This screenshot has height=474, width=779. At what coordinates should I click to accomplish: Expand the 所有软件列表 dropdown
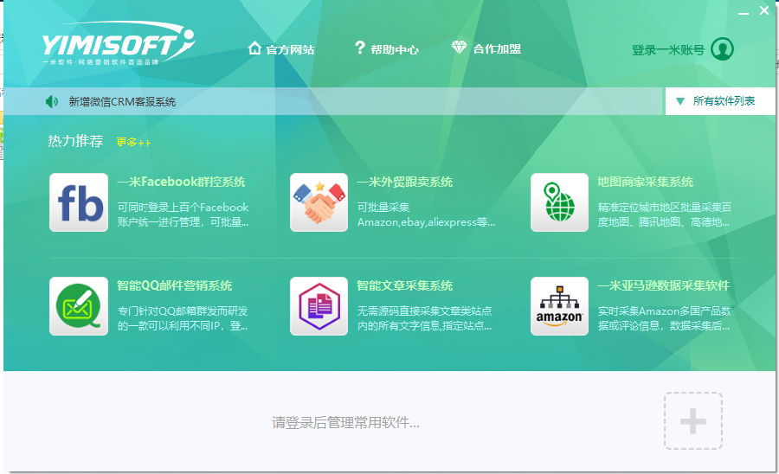pyautogui.click(x=720, y=101)
